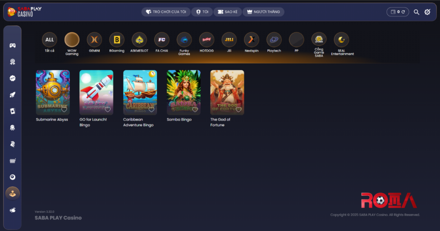Favorite Samba Bingo with heart
This screenshot has width=440, height=231.
click(x=195, y=109)
